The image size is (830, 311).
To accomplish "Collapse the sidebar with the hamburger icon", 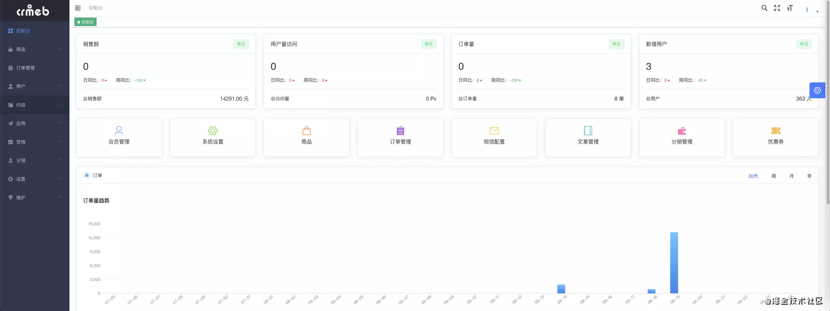I will (78, 8).
